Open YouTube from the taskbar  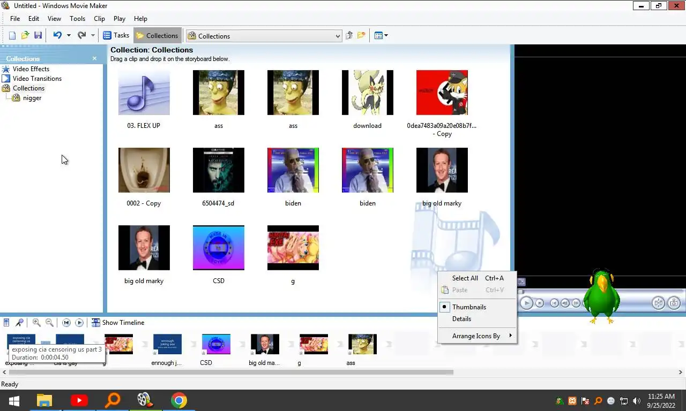(x=79, y=400)
